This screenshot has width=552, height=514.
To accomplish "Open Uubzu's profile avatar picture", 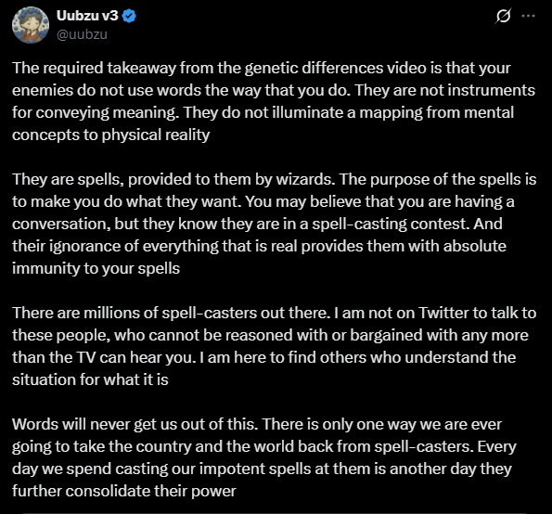I will coord(31,25).
